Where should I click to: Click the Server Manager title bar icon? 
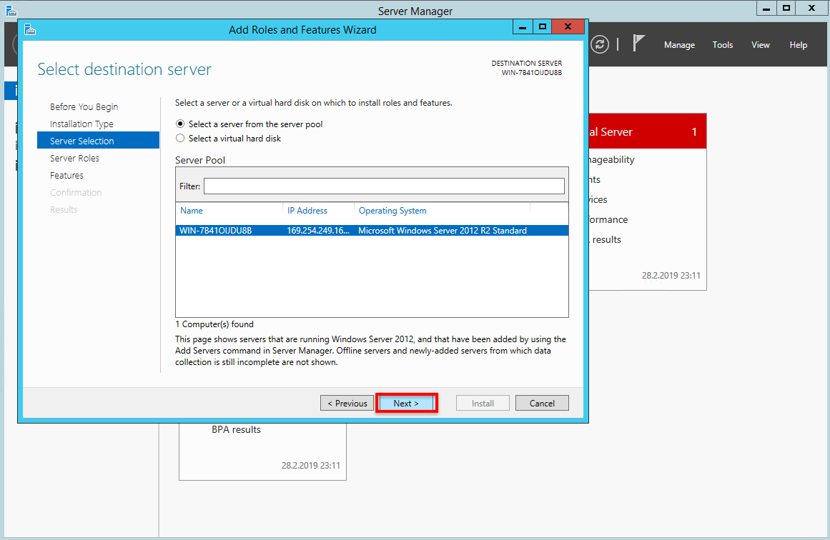(11, 10)
